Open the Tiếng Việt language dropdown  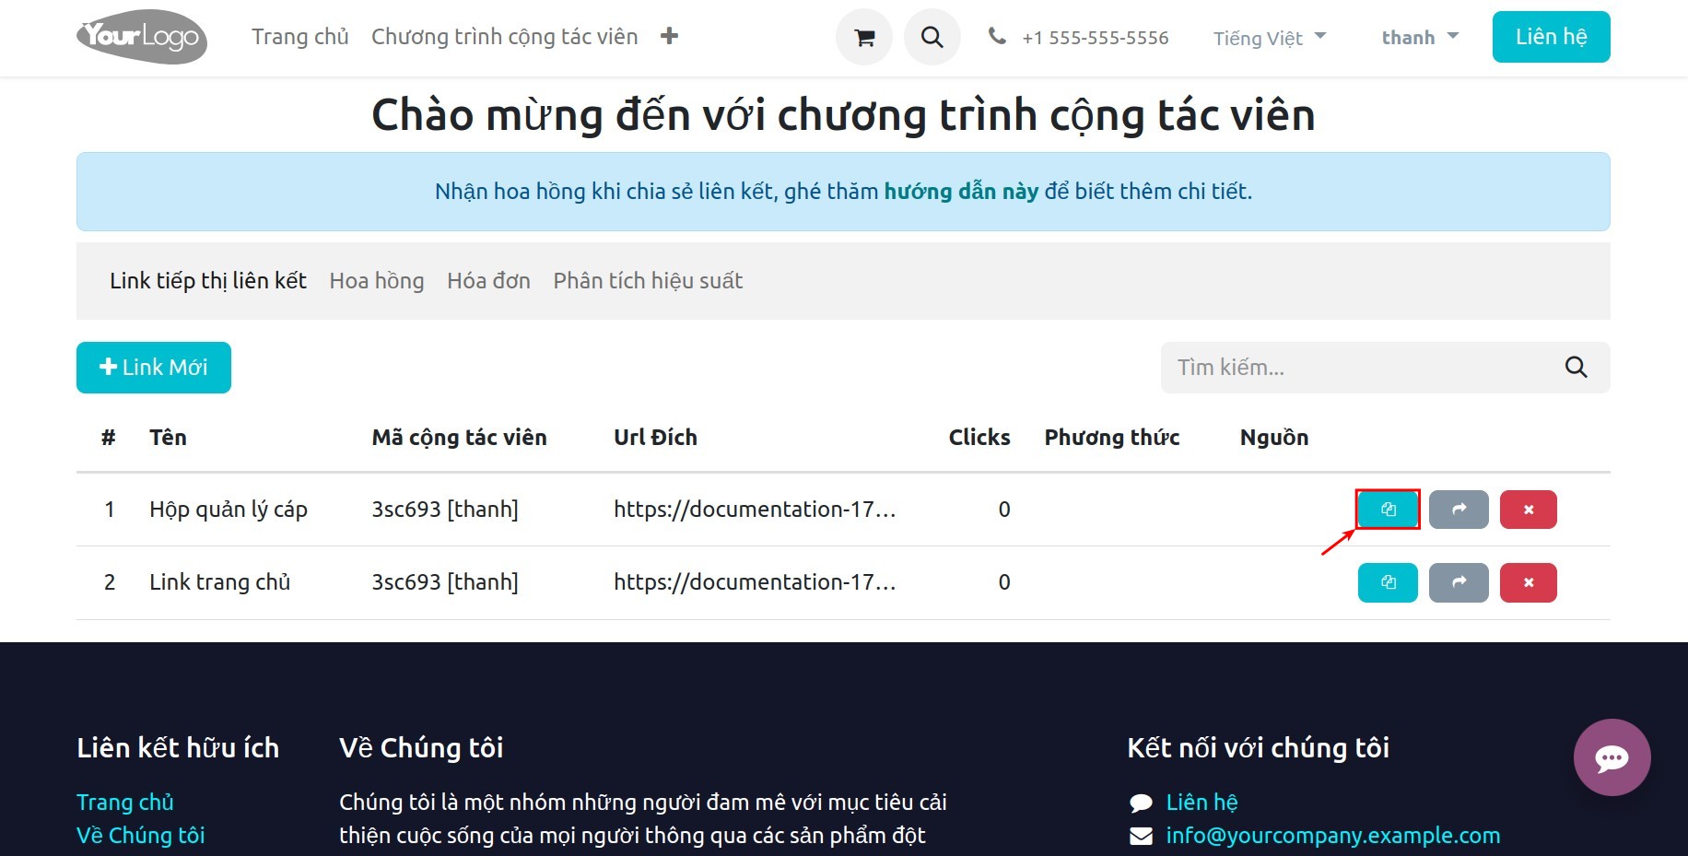[1268, 38]
